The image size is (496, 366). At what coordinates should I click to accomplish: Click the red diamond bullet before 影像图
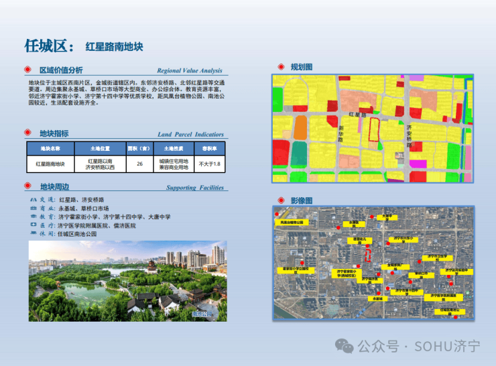pos(281,200)
